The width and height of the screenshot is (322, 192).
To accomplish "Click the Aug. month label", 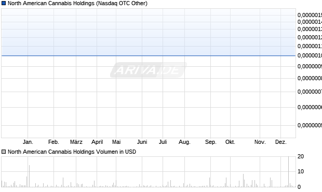I will pyautogui.click(x=184, y=142).
